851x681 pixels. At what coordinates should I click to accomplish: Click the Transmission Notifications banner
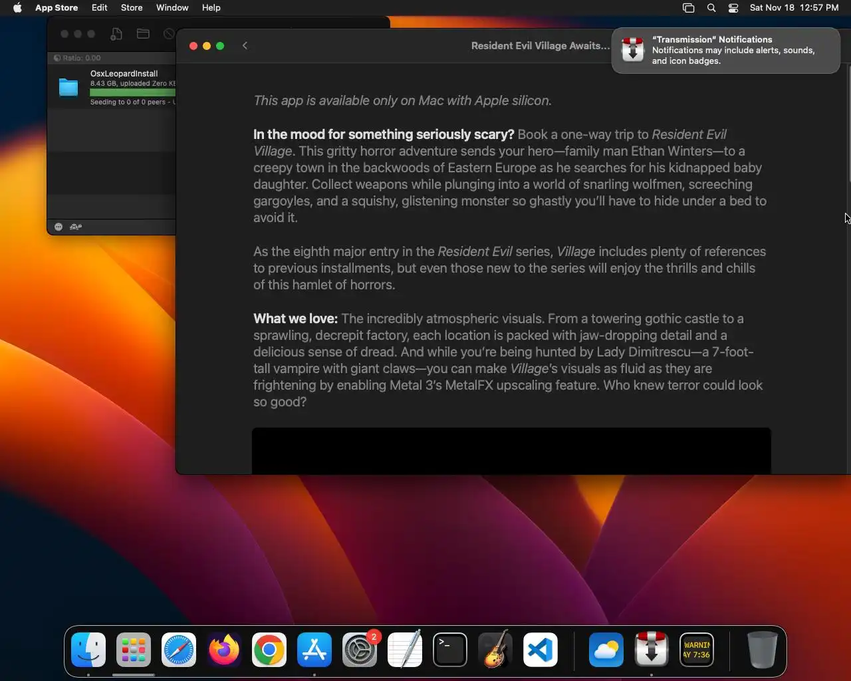pyautogui.click(x=725, y=51)
